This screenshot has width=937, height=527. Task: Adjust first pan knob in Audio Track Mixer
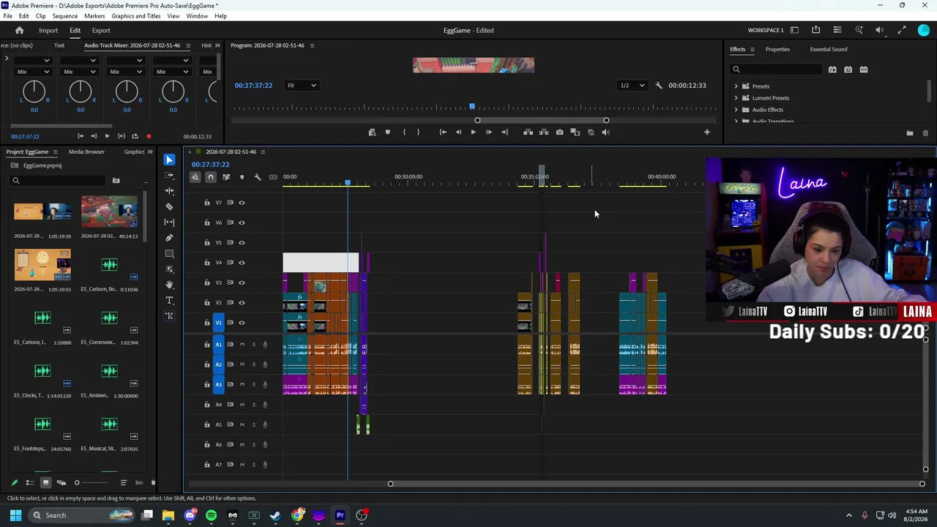[x=34, y=92]
